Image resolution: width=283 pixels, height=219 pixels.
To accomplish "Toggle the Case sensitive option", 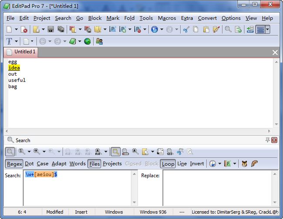I will (x=43, y=163).
